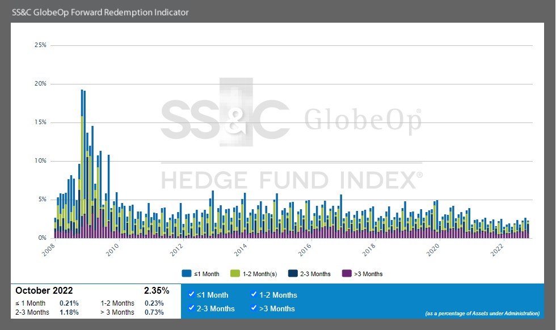The height and width of the screenshot is (330, 556).
Task: Disable the >3 Months checkbox
Action: pyautogui.click(x=254, y=308)
